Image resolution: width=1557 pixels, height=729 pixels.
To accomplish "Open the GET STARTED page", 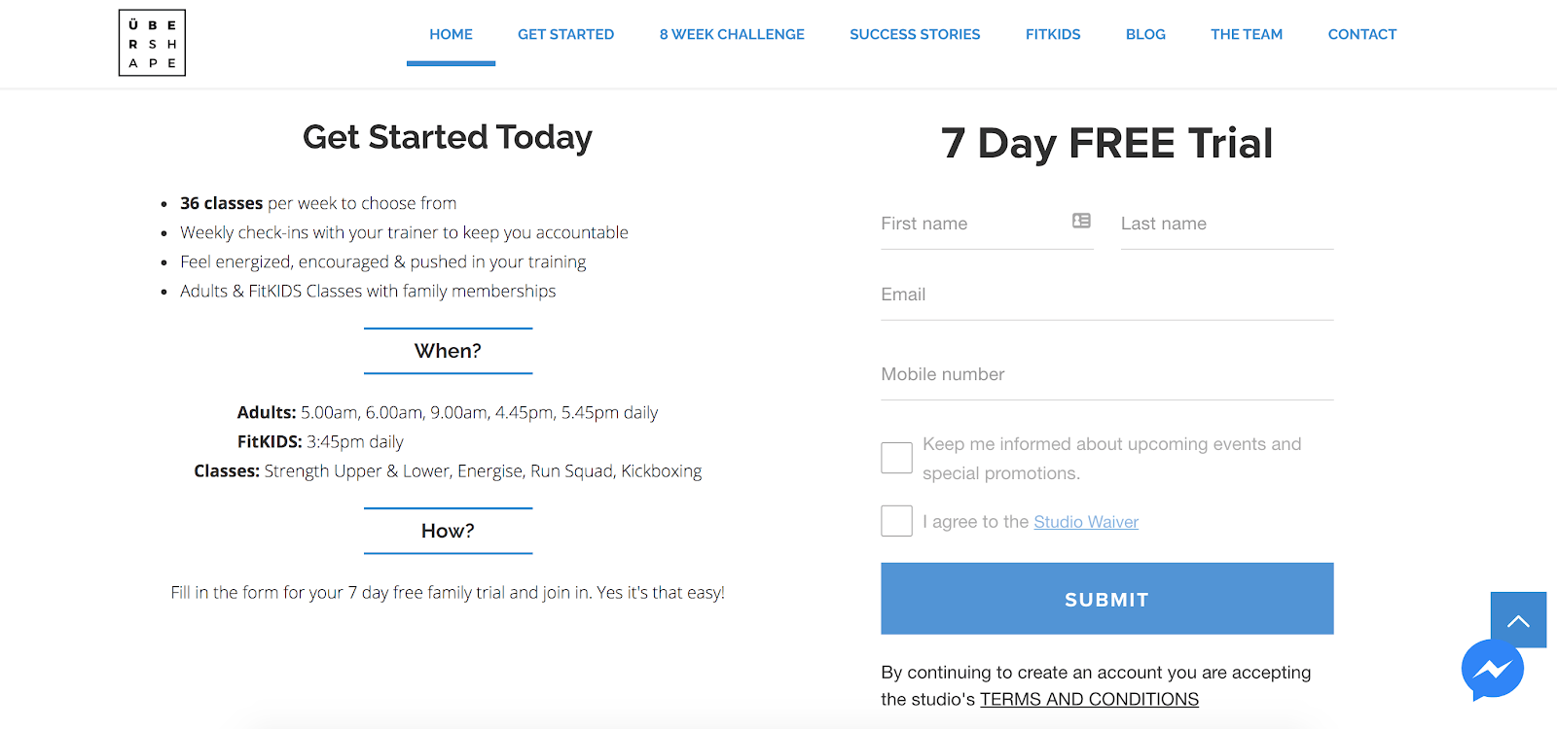I will (566, 34).
